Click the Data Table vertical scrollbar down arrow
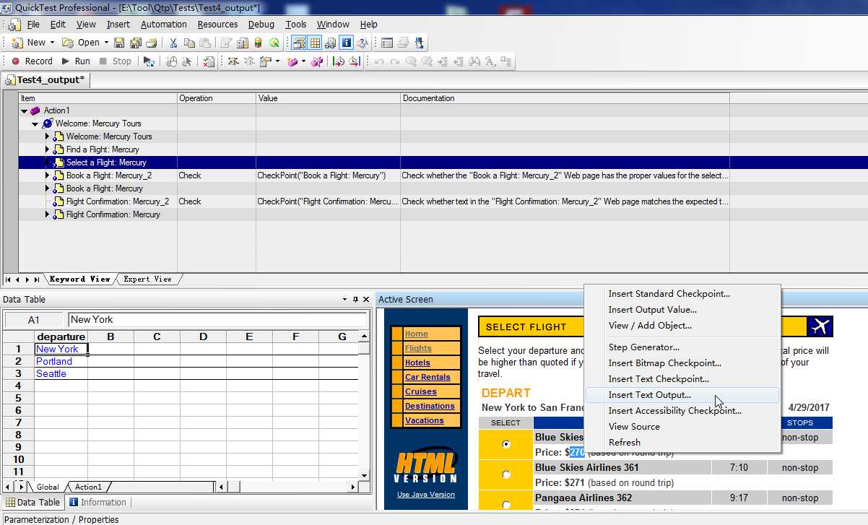Viewport: 868px width, 525px height. point(365,474)
